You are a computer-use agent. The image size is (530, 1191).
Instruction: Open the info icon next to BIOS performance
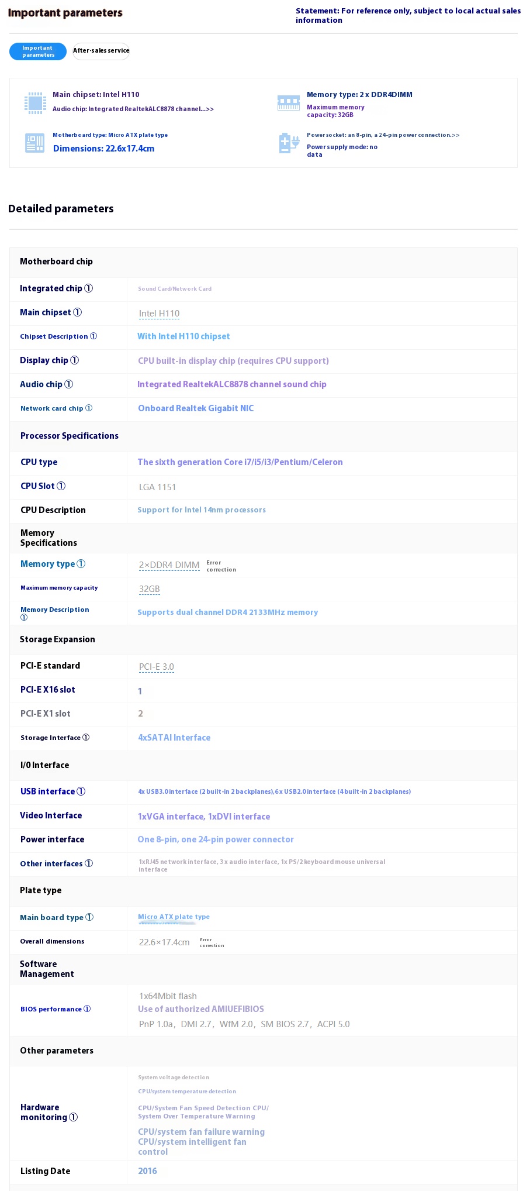pyautogui.click(x=87, y=1009)
